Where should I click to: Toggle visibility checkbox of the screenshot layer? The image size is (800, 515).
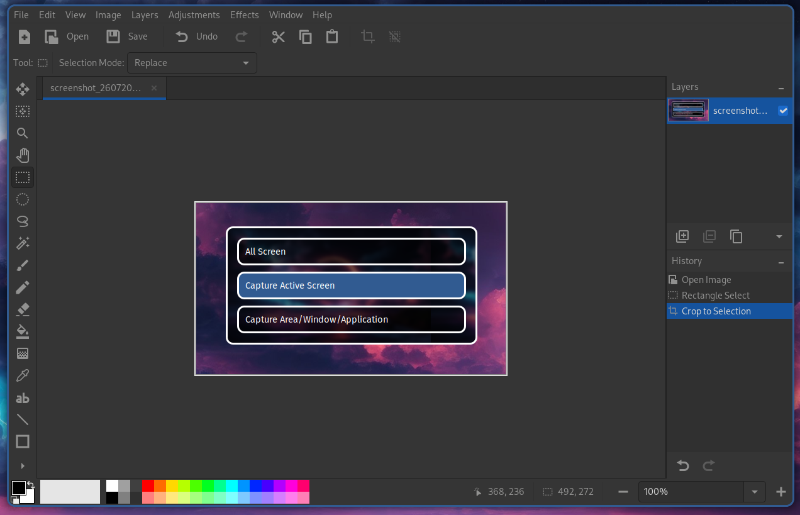783,111
